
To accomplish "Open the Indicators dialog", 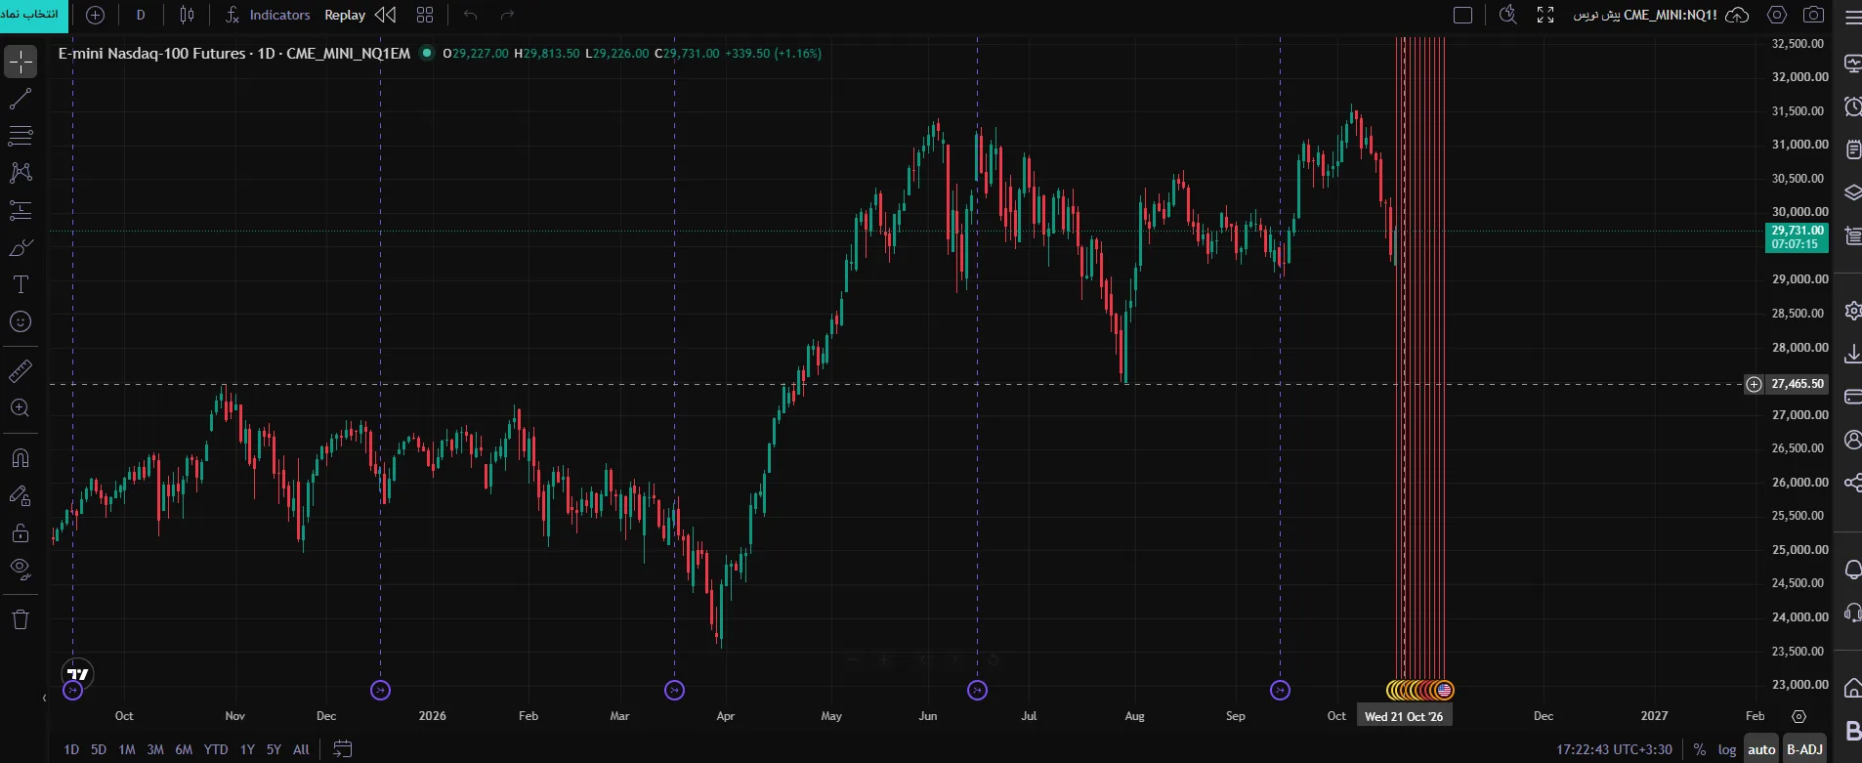I will point(267,15).
